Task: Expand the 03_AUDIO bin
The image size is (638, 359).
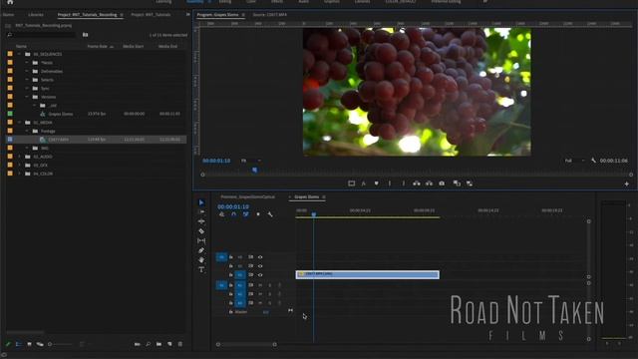Action: [19, 157]
